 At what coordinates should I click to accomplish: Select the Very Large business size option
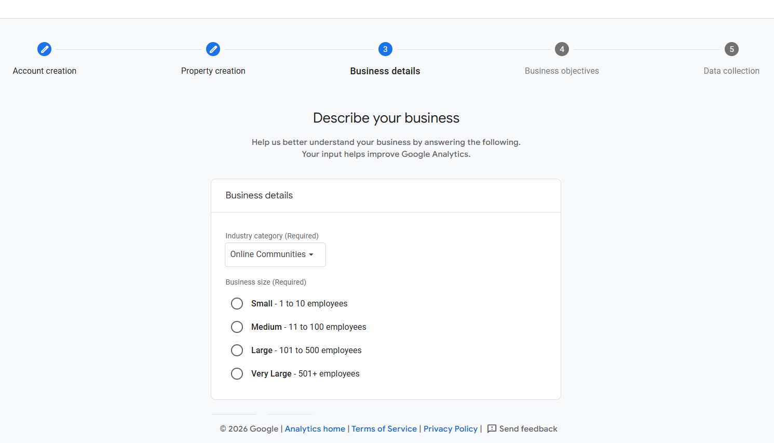click(x=237, y=373)
